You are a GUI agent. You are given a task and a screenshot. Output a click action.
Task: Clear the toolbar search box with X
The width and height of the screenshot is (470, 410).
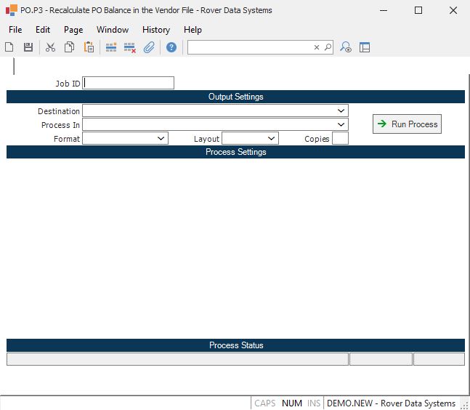[317, 47]
